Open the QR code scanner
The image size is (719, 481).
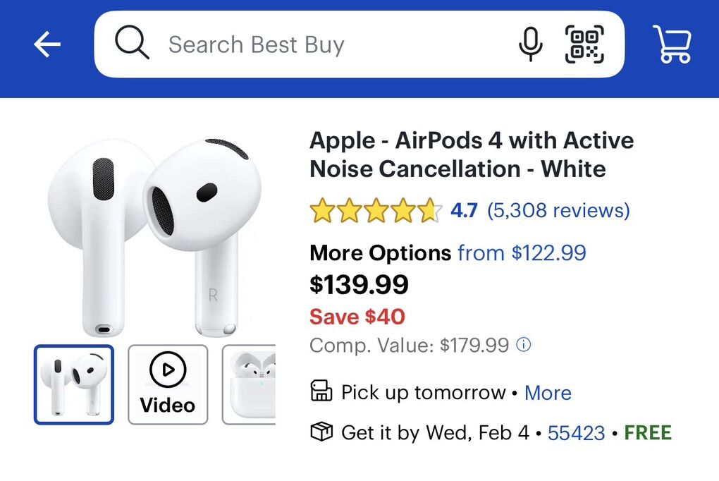pos(584,44)
